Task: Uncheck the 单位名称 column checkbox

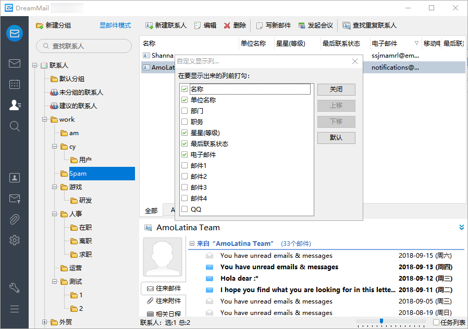Action: click(184, 100)
